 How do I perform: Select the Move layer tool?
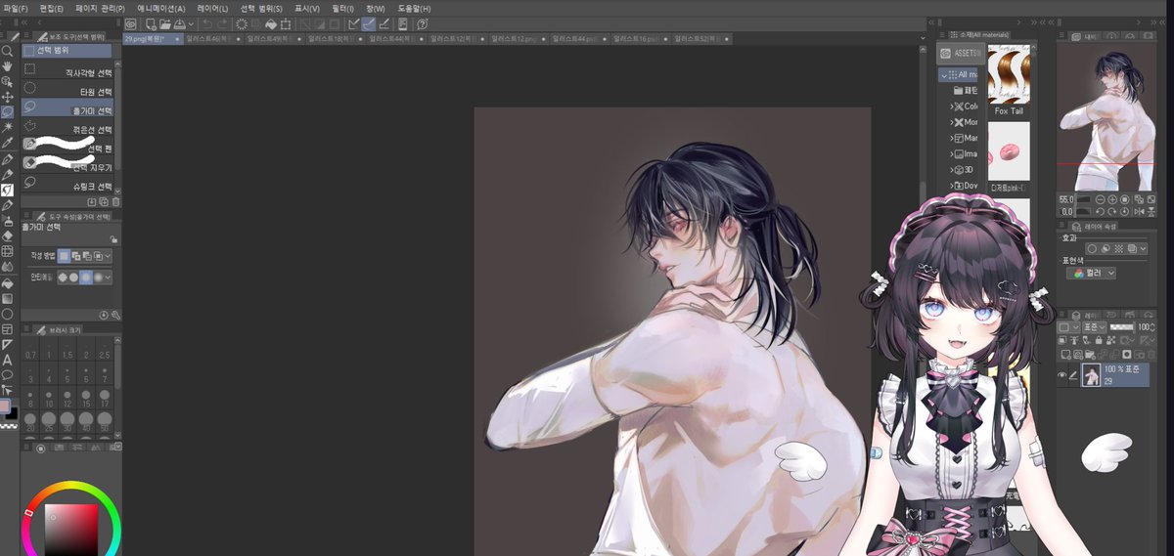click(x=7, y=97)
